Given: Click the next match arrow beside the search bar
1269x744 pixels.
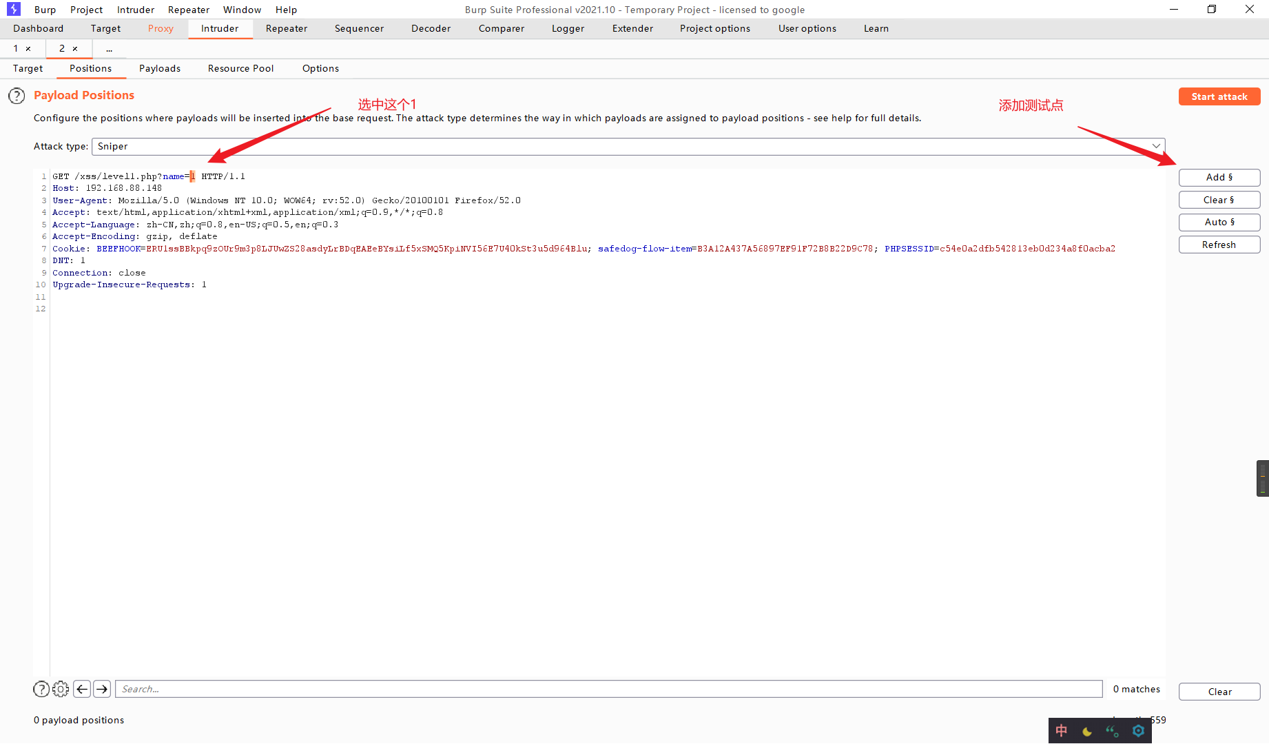Looking at the screenshot, I should pyautogui.click(x=101, y=689).
